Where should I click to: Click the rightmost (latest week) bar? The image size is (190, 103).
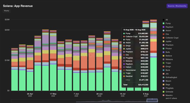(153, 55)
